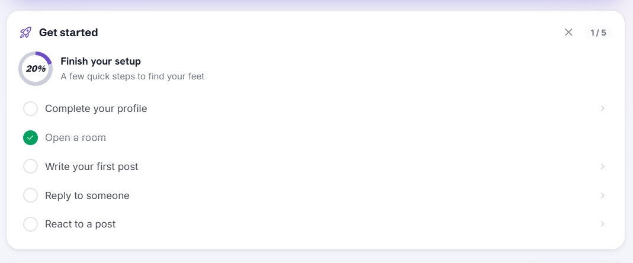Click the Finish your setup heading
633x263 pixels.
pyautogui.click(x=101, y=62)
